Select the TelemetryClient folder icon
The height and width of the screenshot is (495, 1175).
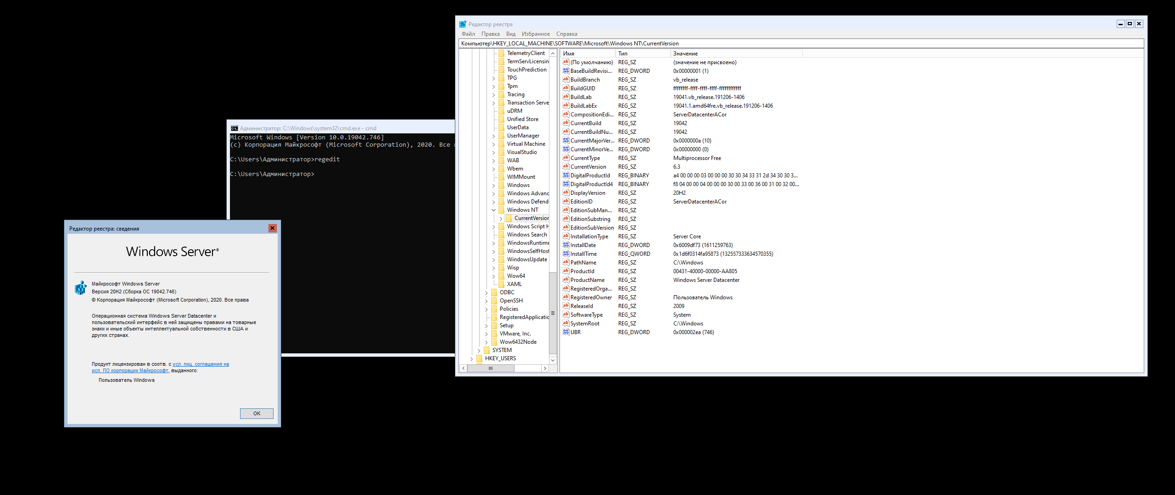(x=501, y=53)
